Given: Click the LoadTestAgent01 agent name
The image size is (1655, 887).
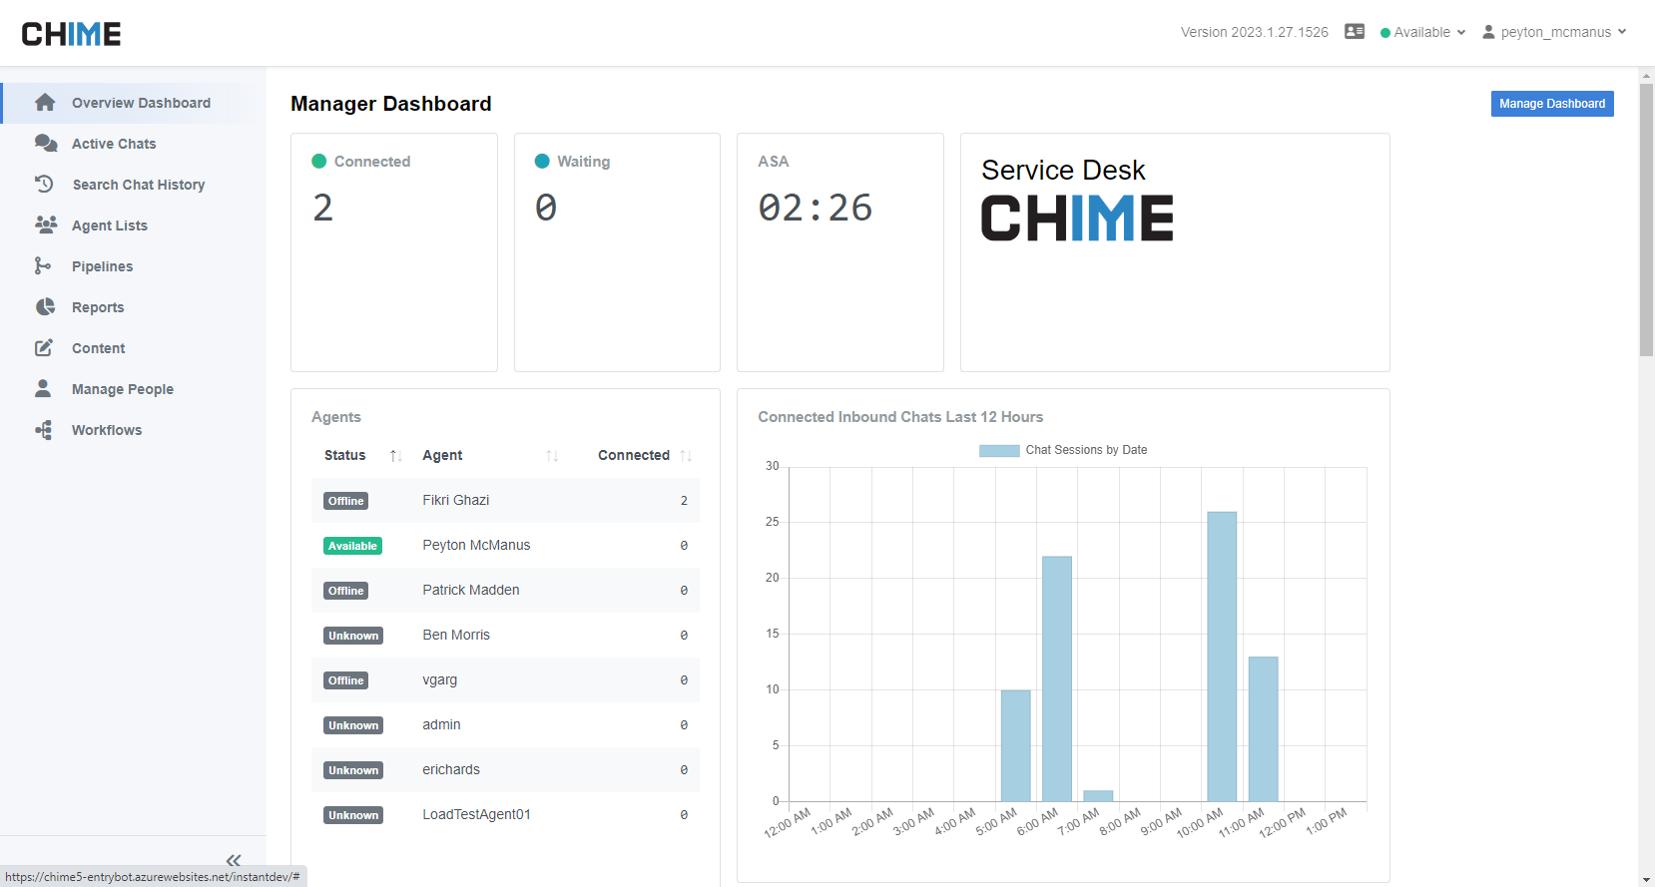Looking at the screenshot, I should click(x=476, y=814).
